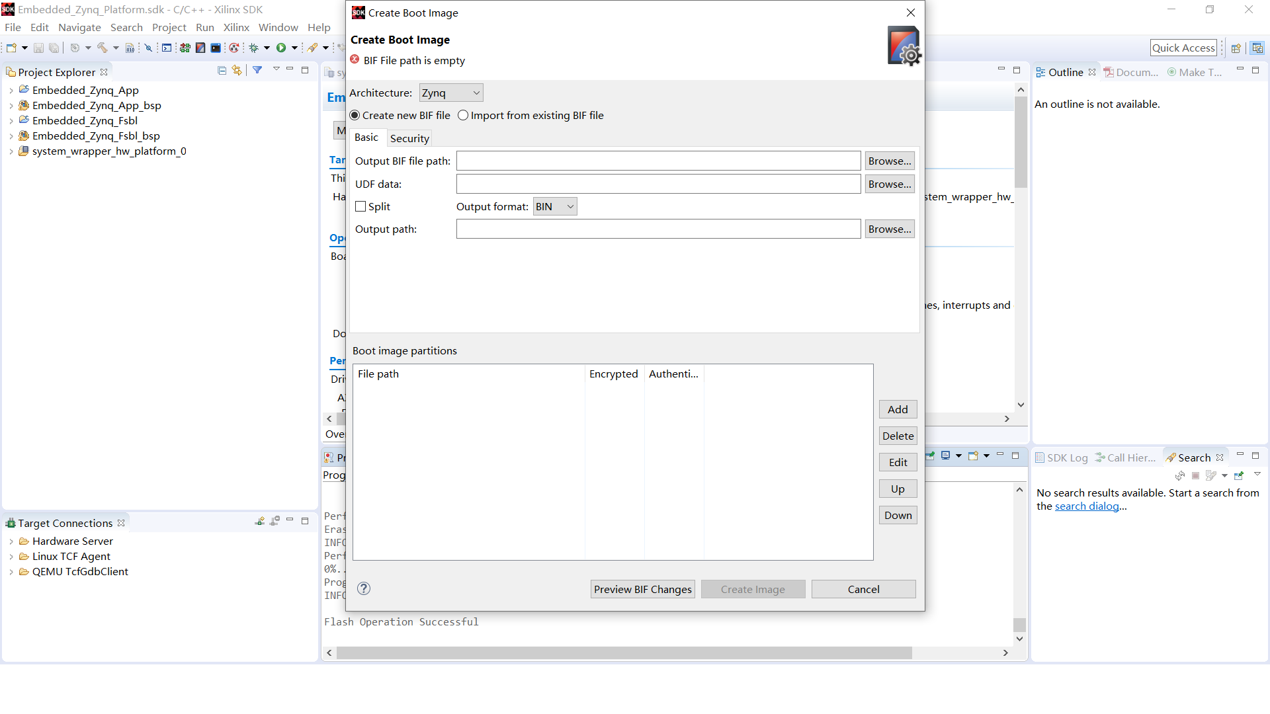
Task: Select the Basic tab
Action: [366, 137]
